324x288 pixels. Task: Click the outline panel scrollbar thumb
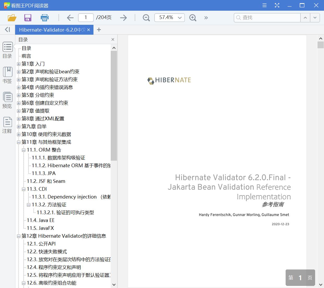click(114, 106)
